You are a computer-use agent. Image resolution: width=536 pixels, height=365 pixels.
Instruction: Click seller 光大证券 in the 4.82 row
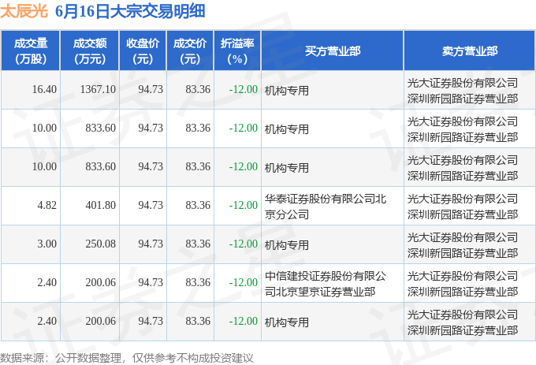(463, 207)
